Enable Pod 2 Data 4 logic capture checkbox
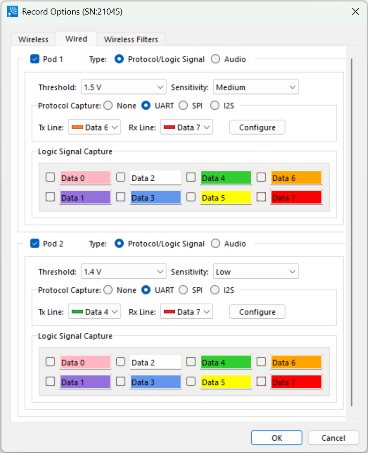368x453 pixels. pos(191,361)
